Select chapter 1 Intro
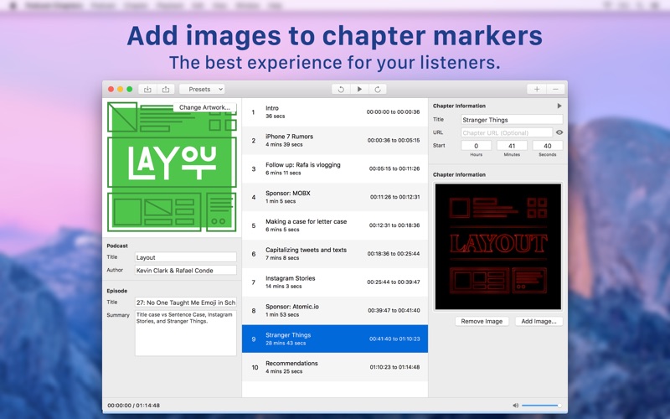Image resolution: width=670 pixels, height=419 pixels. (334, 112)
